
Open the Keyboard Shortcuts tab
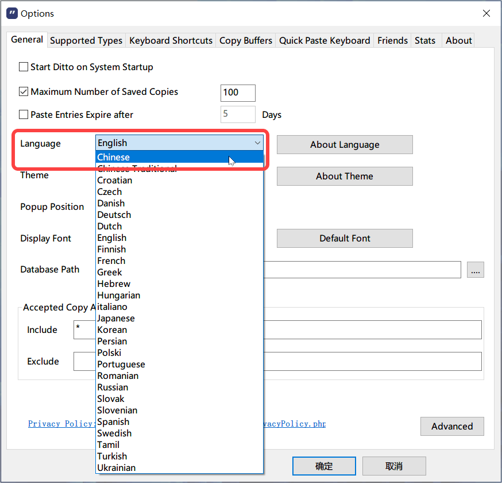(x=171, y=41)
